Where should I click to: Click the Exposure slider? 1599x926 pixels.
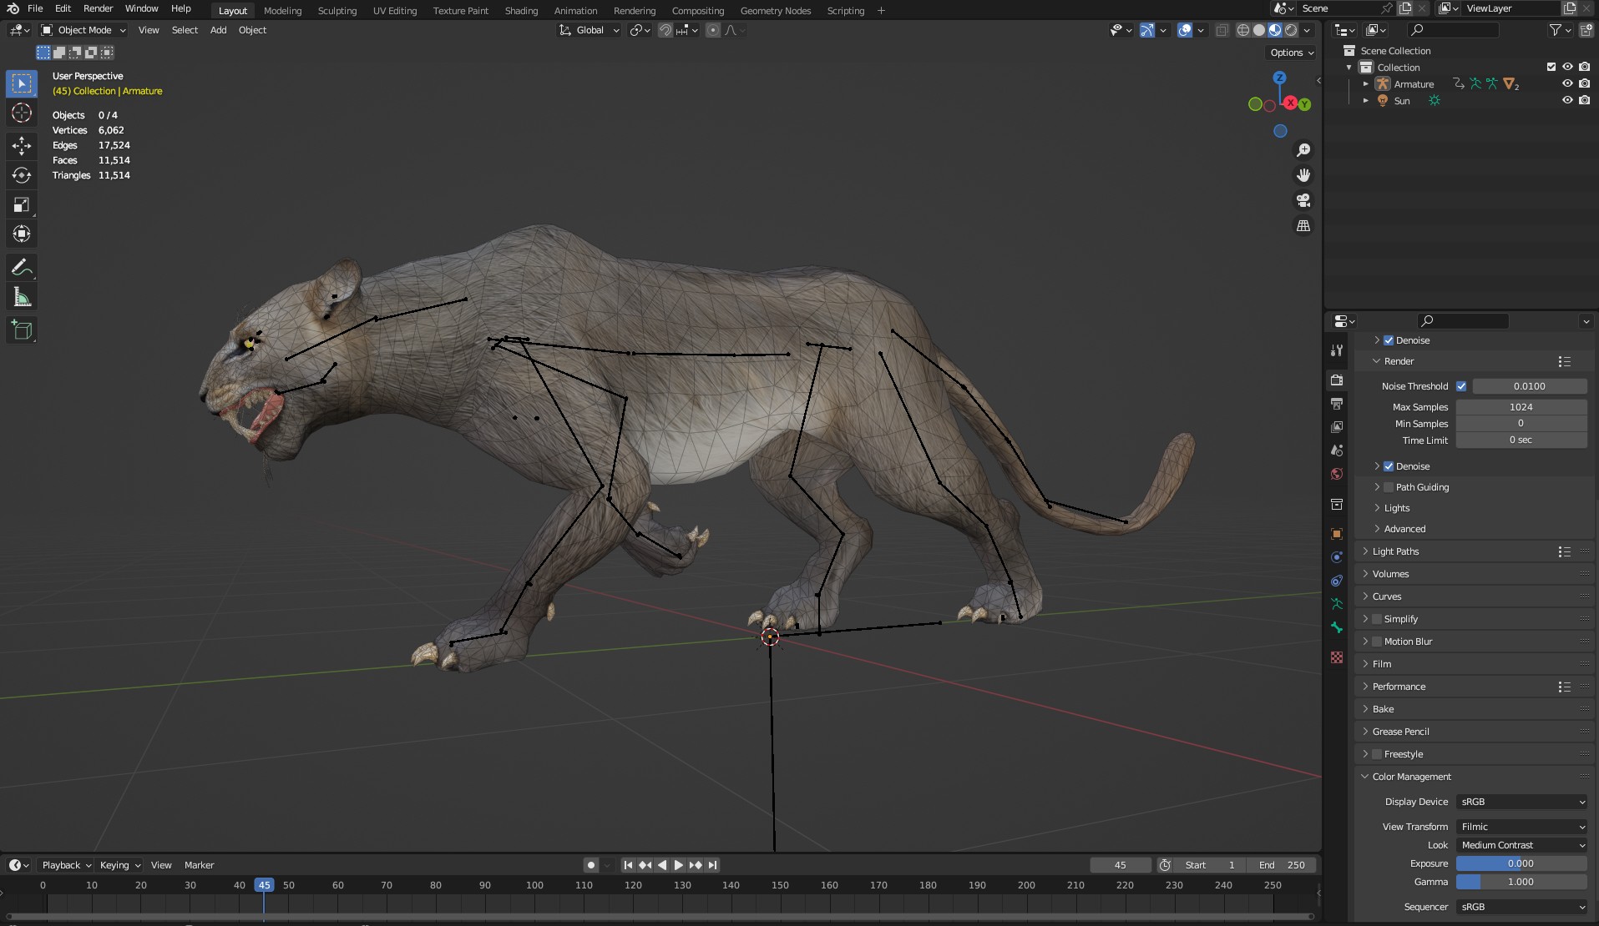click(1521, 863)
